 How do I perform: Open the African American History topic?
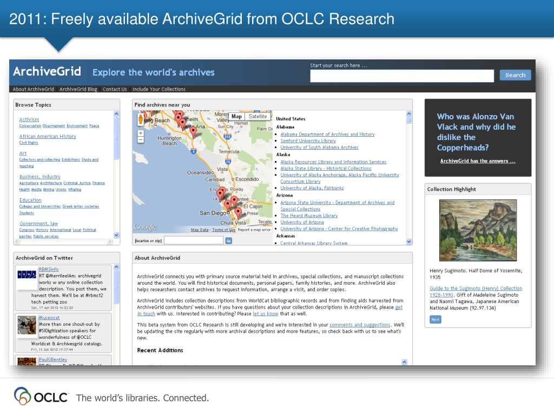[x=48, y=137]
